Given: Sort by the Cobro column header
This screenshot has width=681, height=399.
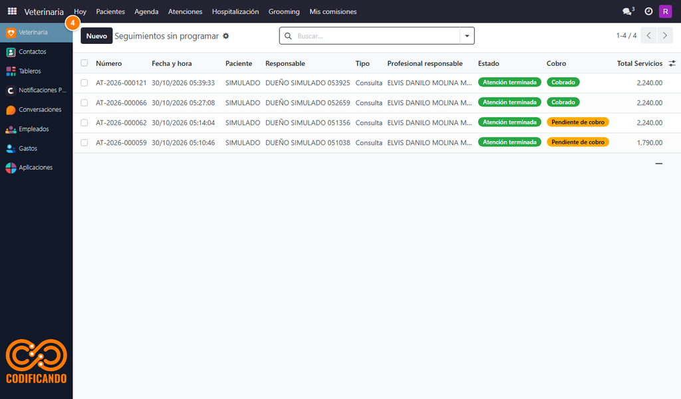Looking at the screenshot, I should click(557, 63).
